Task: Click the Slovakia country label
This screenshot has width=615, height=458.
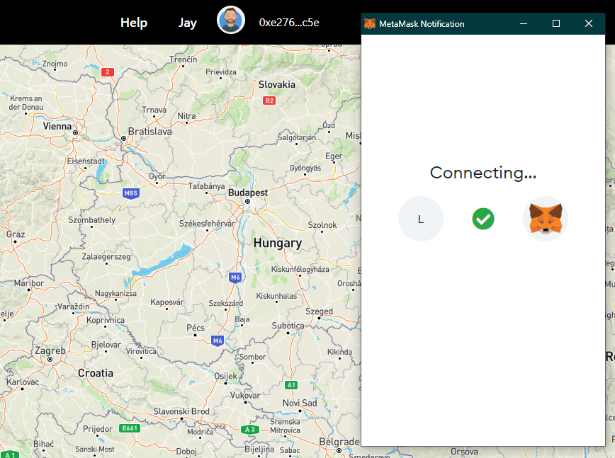Action: coord(277,84)
